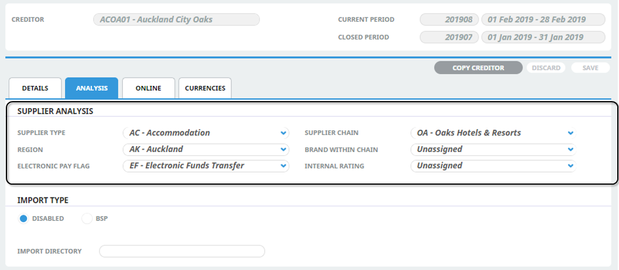Switch to the Analysis tab
This screenshot has height=270, width=619.
91,88
